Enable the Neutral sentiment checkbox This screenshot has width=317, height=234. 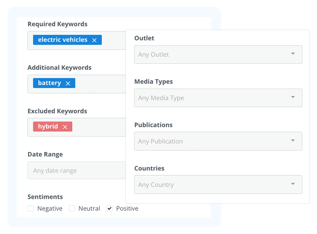(x=72, y=209)
